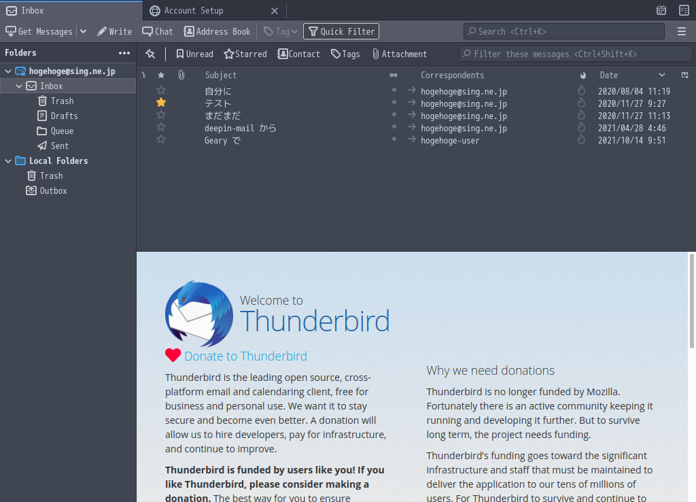Screen dimensions: 696x502
Task: Filter by Unread messages
Action: 195,54
